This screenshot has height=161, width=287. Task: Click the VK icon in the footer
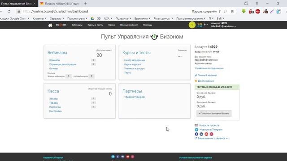(122, 157)
